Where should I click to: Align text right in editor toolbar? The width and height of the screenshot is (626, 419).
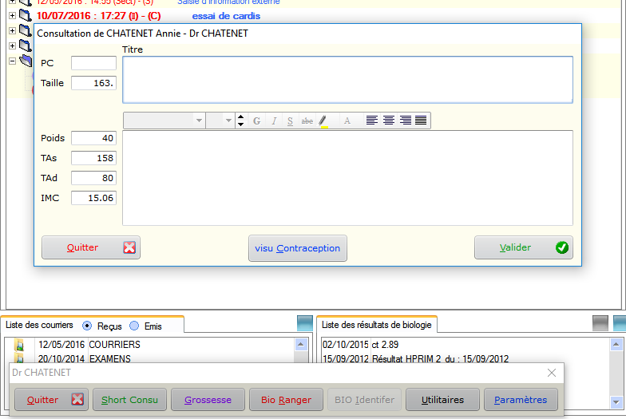[406, 120]
